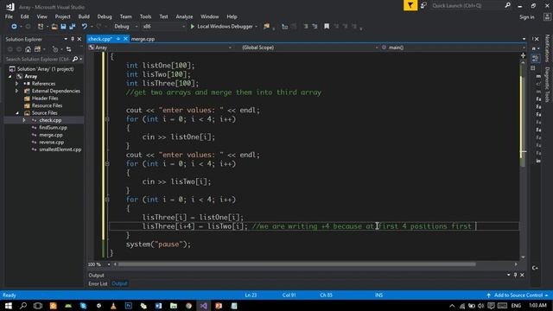Click the Home icon in Solution Explorer
This screenshot has width=553, height=311.
(28, 49)
